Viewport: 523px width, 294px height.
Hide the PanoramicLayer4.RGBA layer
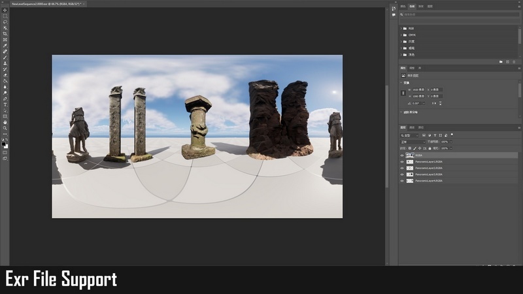tap(402, 181)
